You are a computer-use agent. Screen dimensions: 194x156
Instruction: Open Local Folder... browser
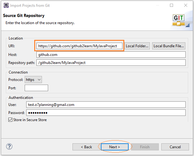137,46
